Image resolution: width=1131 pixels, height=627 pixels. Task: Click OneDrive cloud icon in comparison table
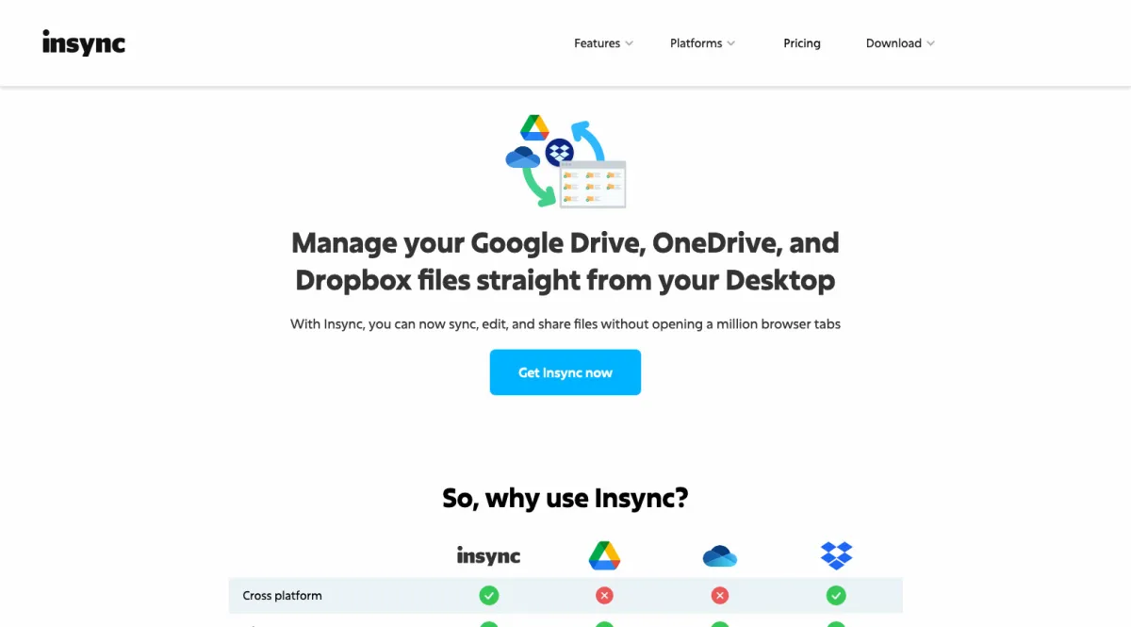[x=720, y=556]
